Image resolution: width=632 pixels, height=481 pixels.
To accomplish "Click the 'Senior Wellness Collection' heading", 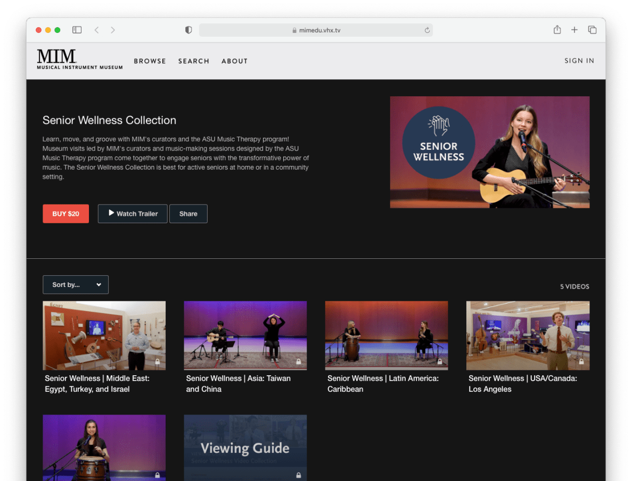I will point(109,120).
